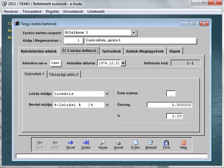Open search with the Keres magnifier

103,143
